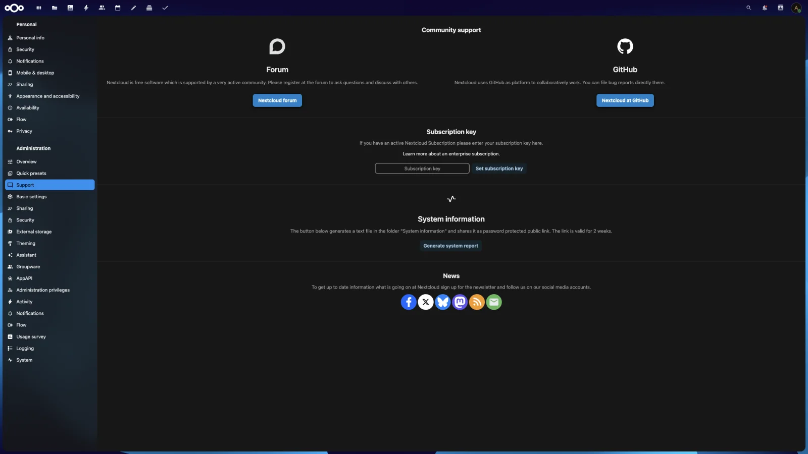Viewport: 808px width, 454px height.
Task: Click Set subscription key button
Action: 499,168
